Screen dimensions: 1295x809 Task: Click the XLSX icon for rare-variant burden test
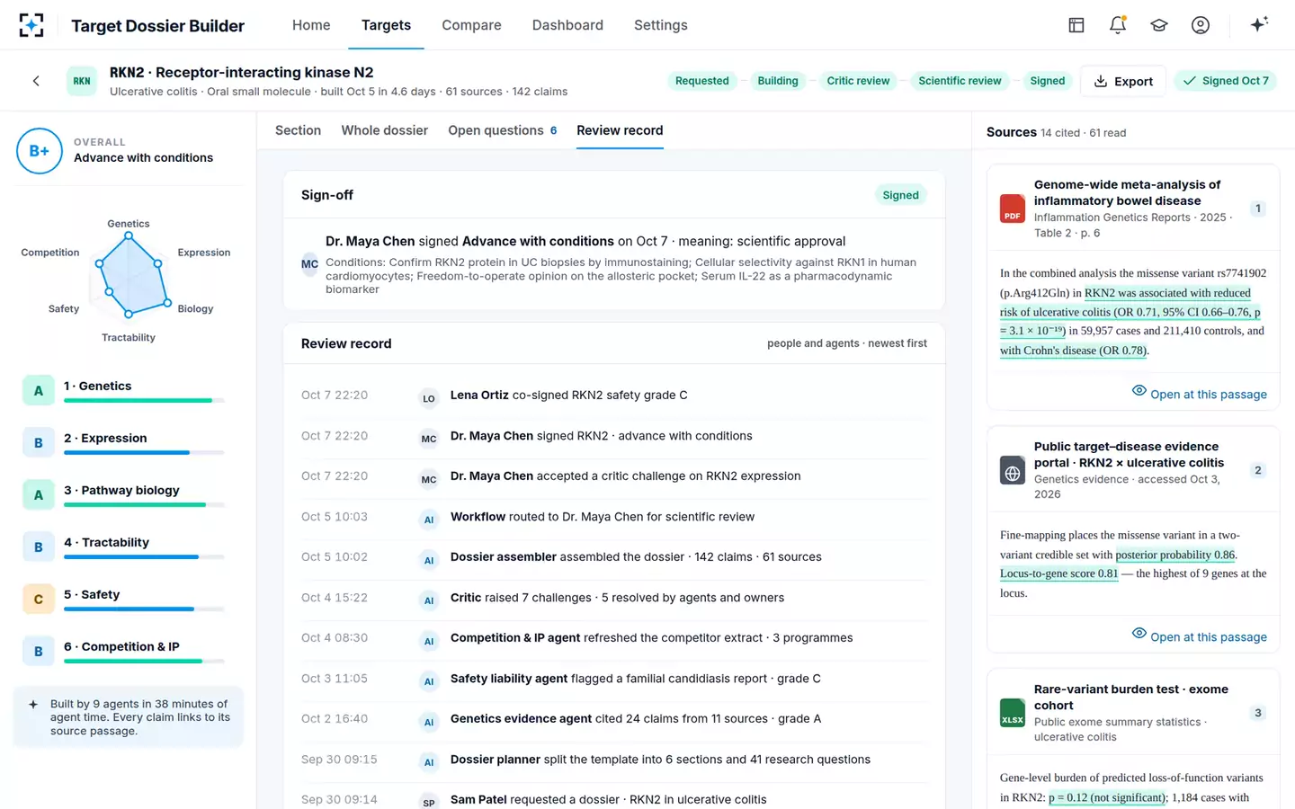pos(1013,713)
